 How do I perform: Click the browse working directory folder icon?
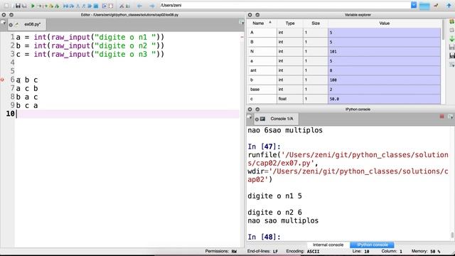(424, 6)
